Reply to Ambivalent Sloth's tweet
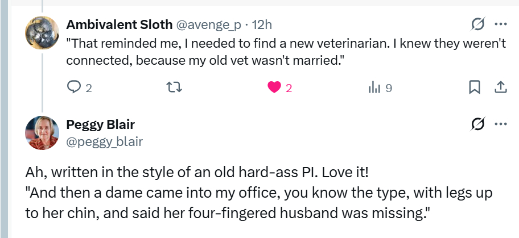The image size is (519, 238). [75, 87]
